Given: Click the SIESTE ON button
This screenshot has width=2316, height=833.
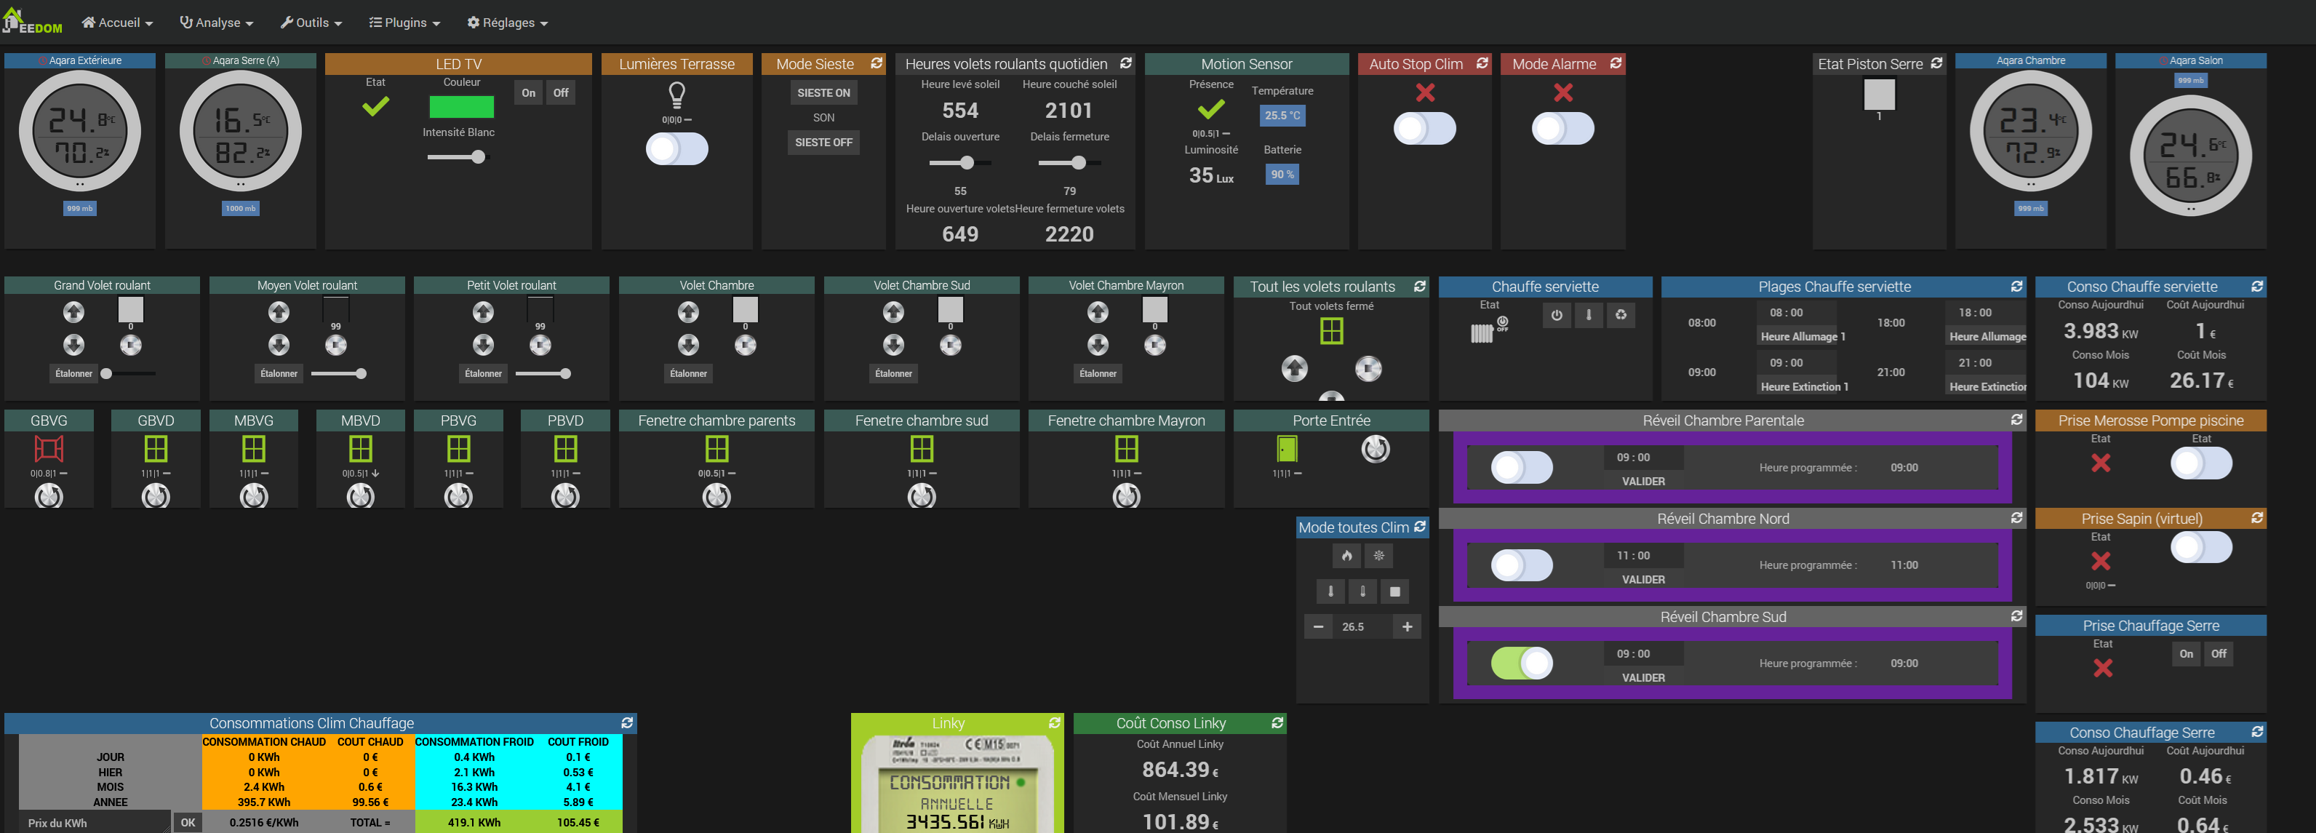Looking at the screenshot, I should pyautogui.click(x=823, y=92).
